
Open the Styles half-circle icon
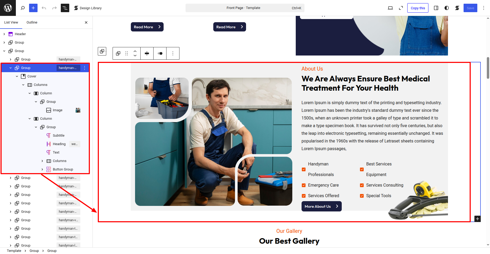pyautogui.click(x=447, y=8)
